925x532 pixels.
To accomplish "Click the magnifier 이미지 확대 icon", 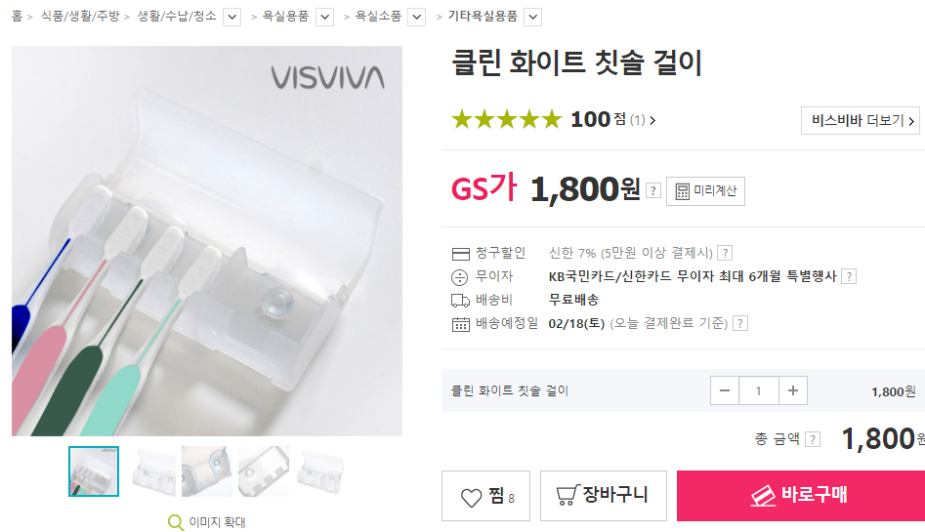I will (x=175, y=522).
